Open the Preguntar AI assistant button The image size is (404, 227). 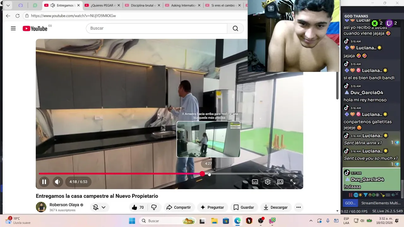(x=212, y=207)
